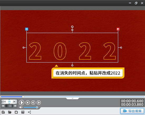The height and width of the screenshot is (115, 145).
Task: Step back one frame
Action: [x=33, y=102]
